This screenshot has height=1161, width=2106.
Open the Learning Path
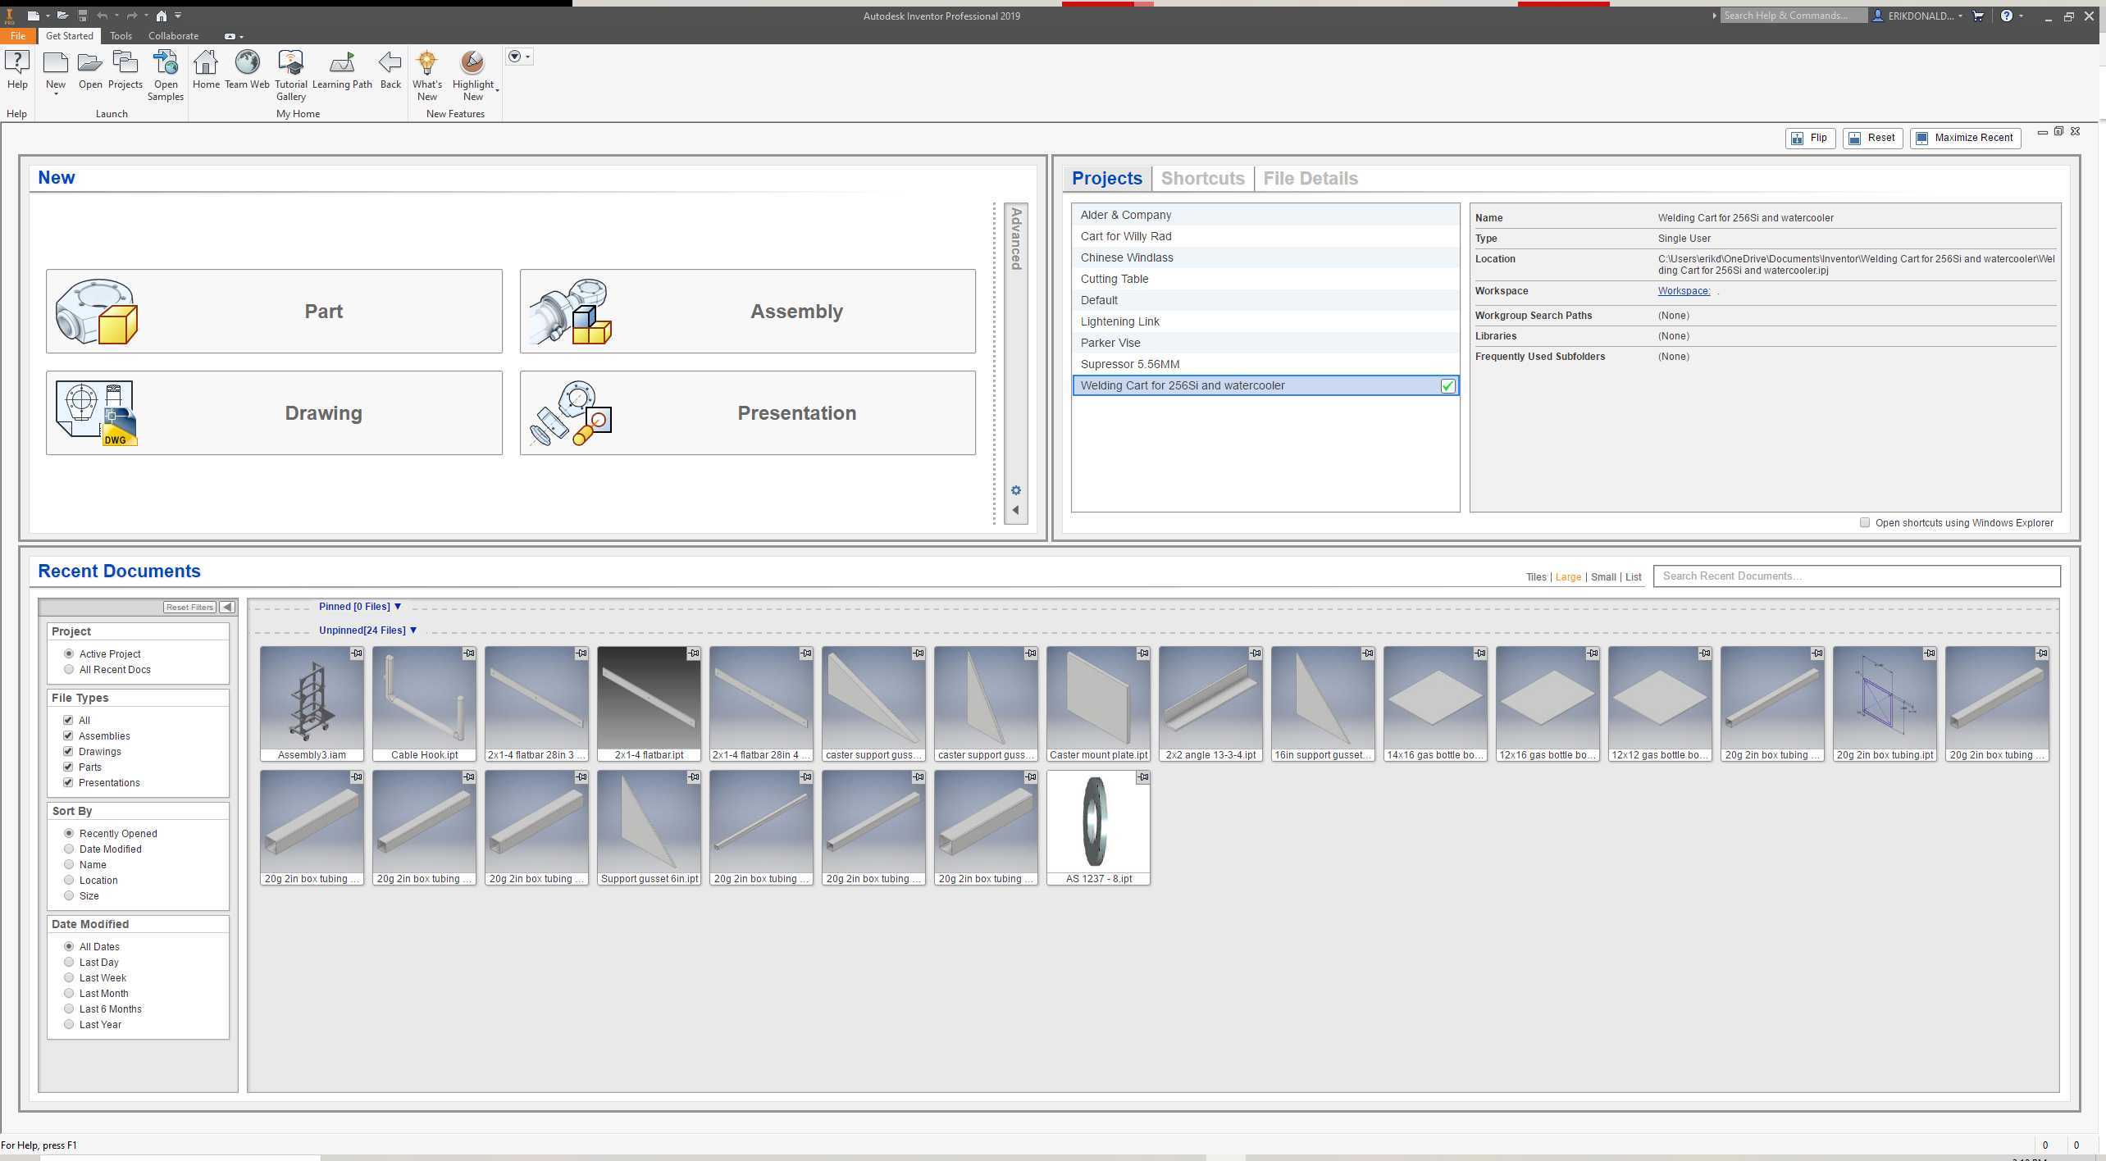click(x=342, y=69)
